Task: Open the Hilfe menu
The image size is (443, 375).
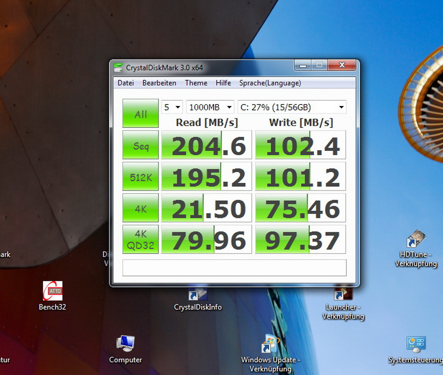Action: [223, 83]
